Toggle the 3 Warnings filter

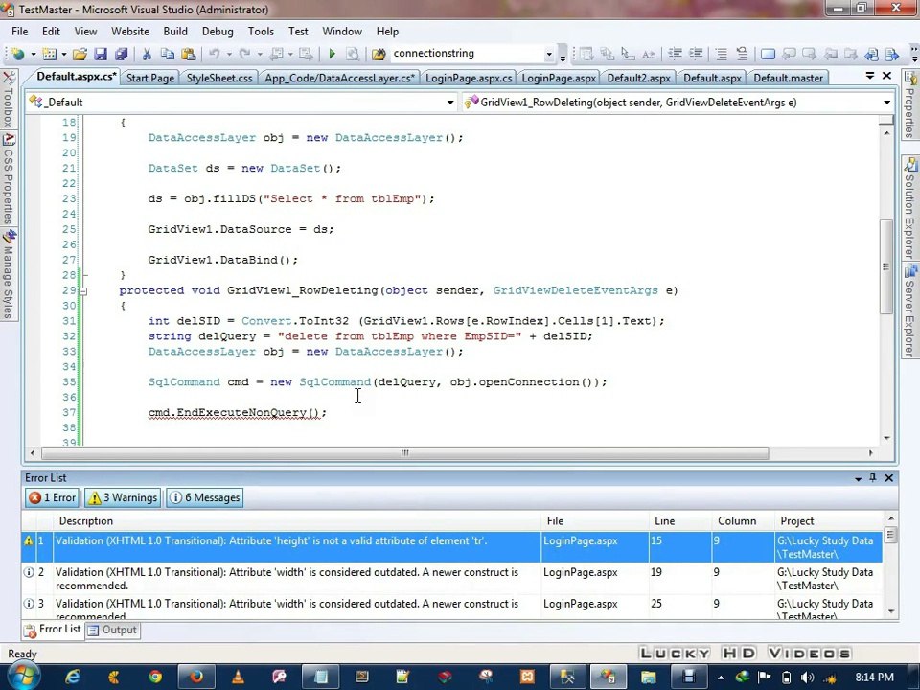pyautogui.click(x=123, y=497)
